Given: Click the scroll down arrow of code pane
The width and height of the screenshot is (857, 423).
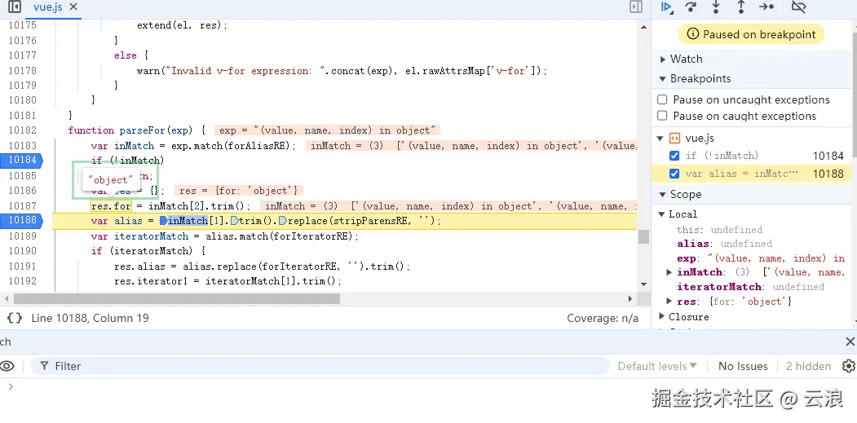Looking at the screenshot, I should coord(644,284).
